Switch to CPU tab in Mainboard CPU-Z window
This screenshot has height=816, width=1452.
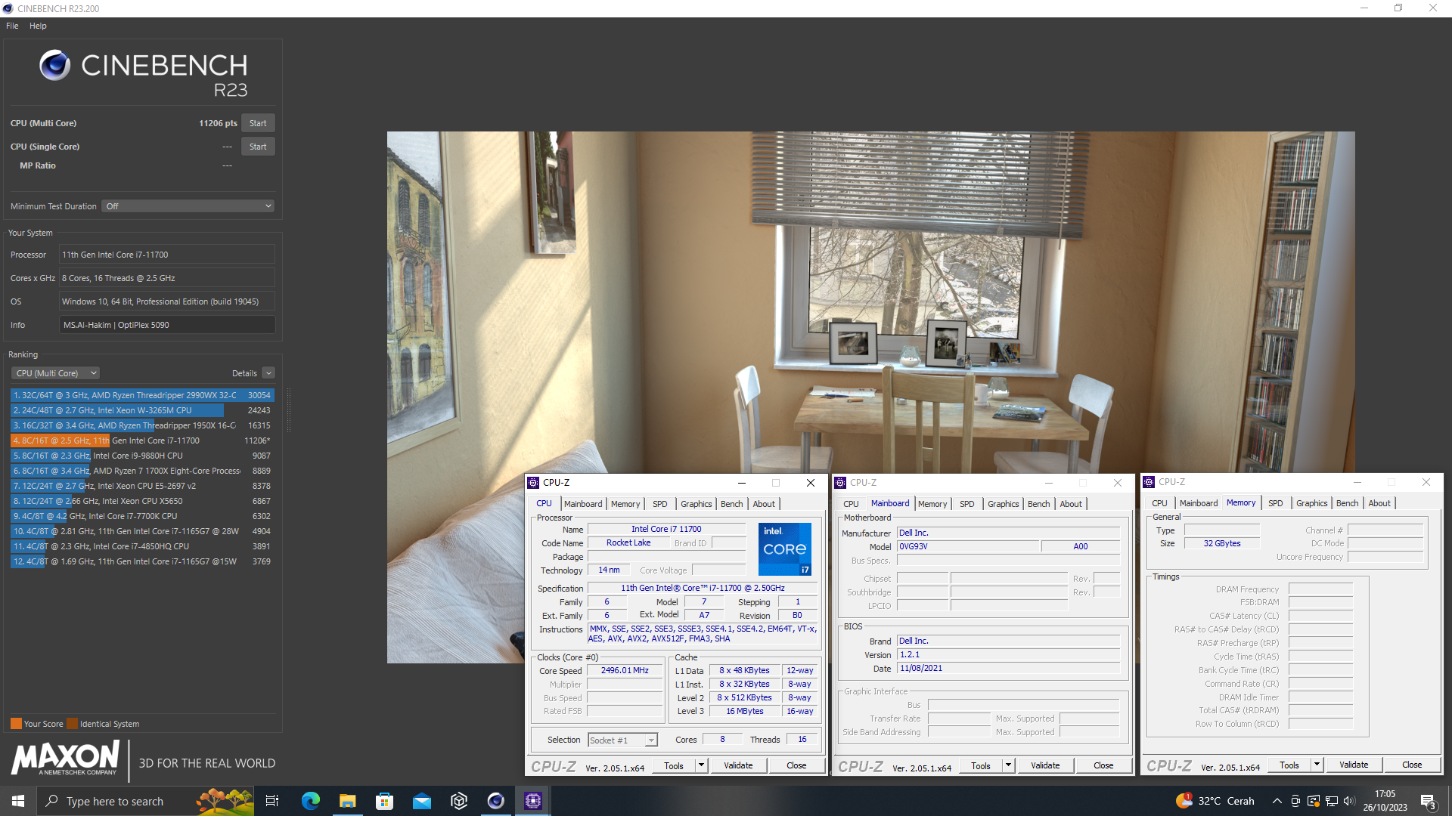pos(851,504)
